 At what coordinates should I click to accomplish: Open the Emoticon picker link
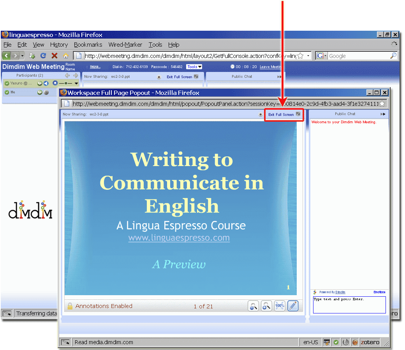pos(379,292)
